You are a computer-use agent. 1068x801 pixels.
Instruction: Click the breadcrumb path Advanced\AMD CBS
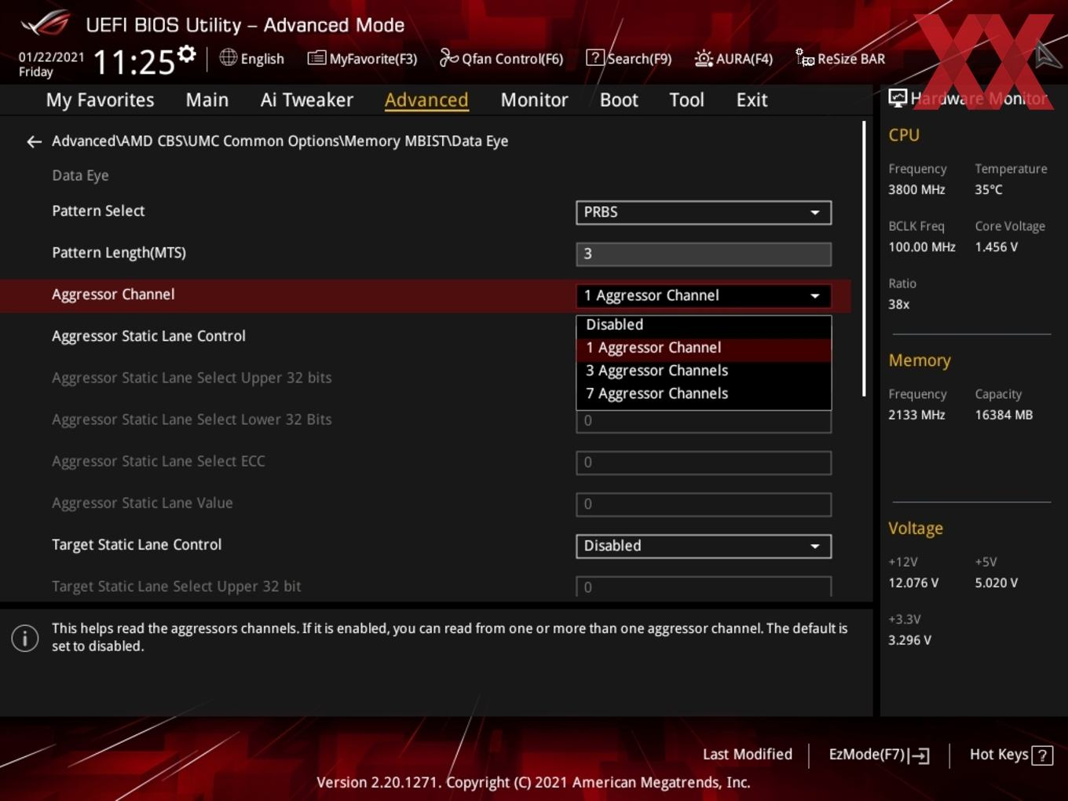[x=118, y=141]
